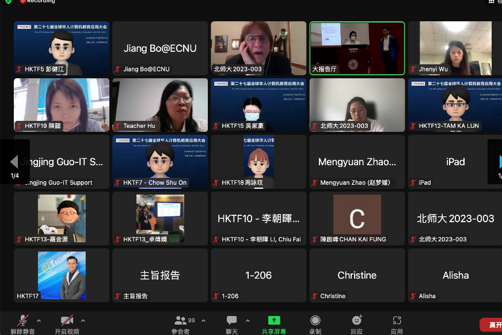Viewport: 502px width, 335px height.
Task: Click the large 主旨报告 tile title
Action: 160,275
